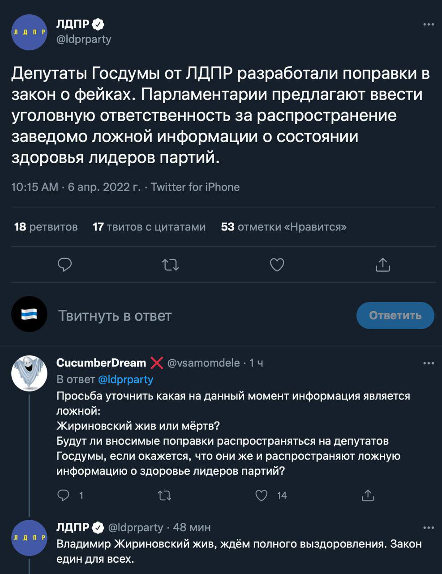Open more options on ЛДПР's 48 мин reply

click(428, 527)
